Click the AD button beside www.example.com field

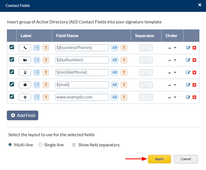pos(114,97)
